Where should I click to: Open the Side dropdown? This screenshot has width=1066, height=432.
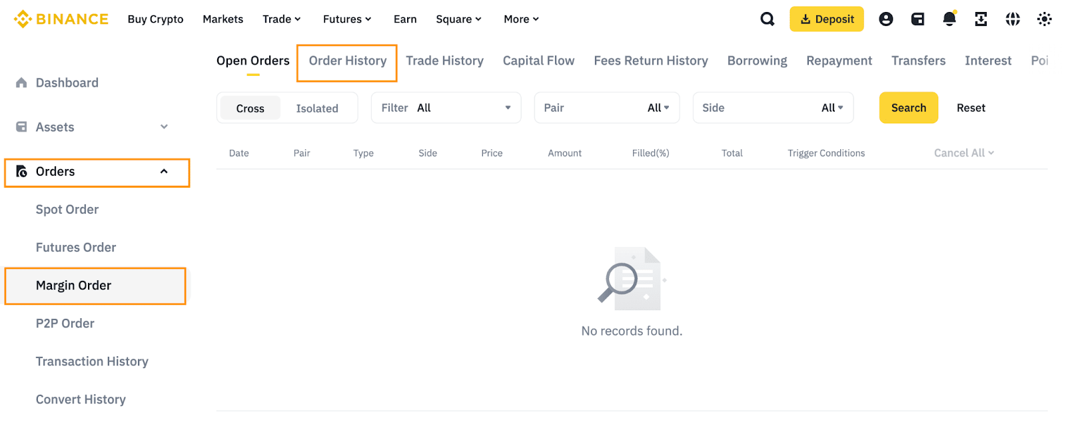pyautogui.click(x=773, y=108)
